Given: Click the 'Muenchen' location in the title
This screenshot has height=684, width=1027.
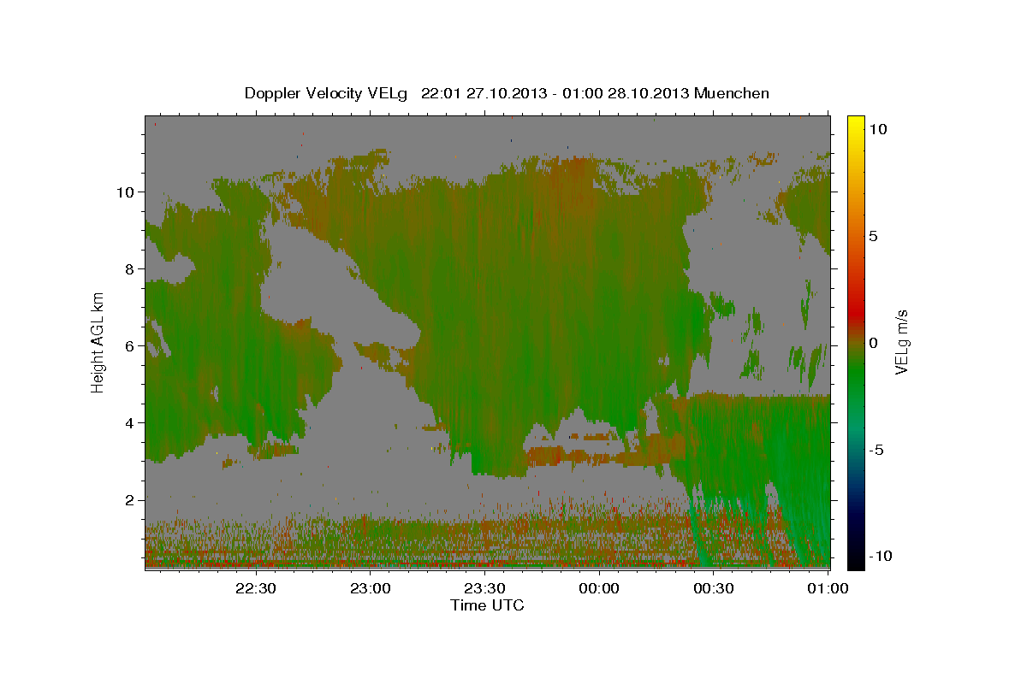Looking at the screenshot, I should click(733, 93).
